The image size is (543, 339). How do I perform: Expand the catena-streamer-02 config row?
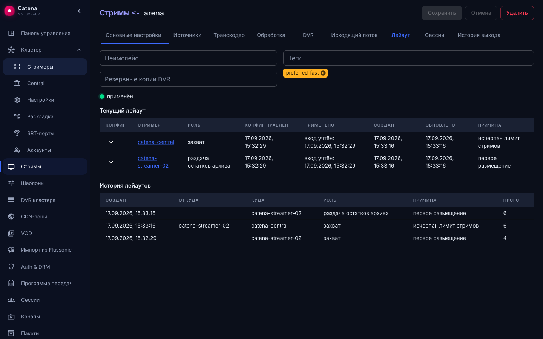(x=111, y=162)
